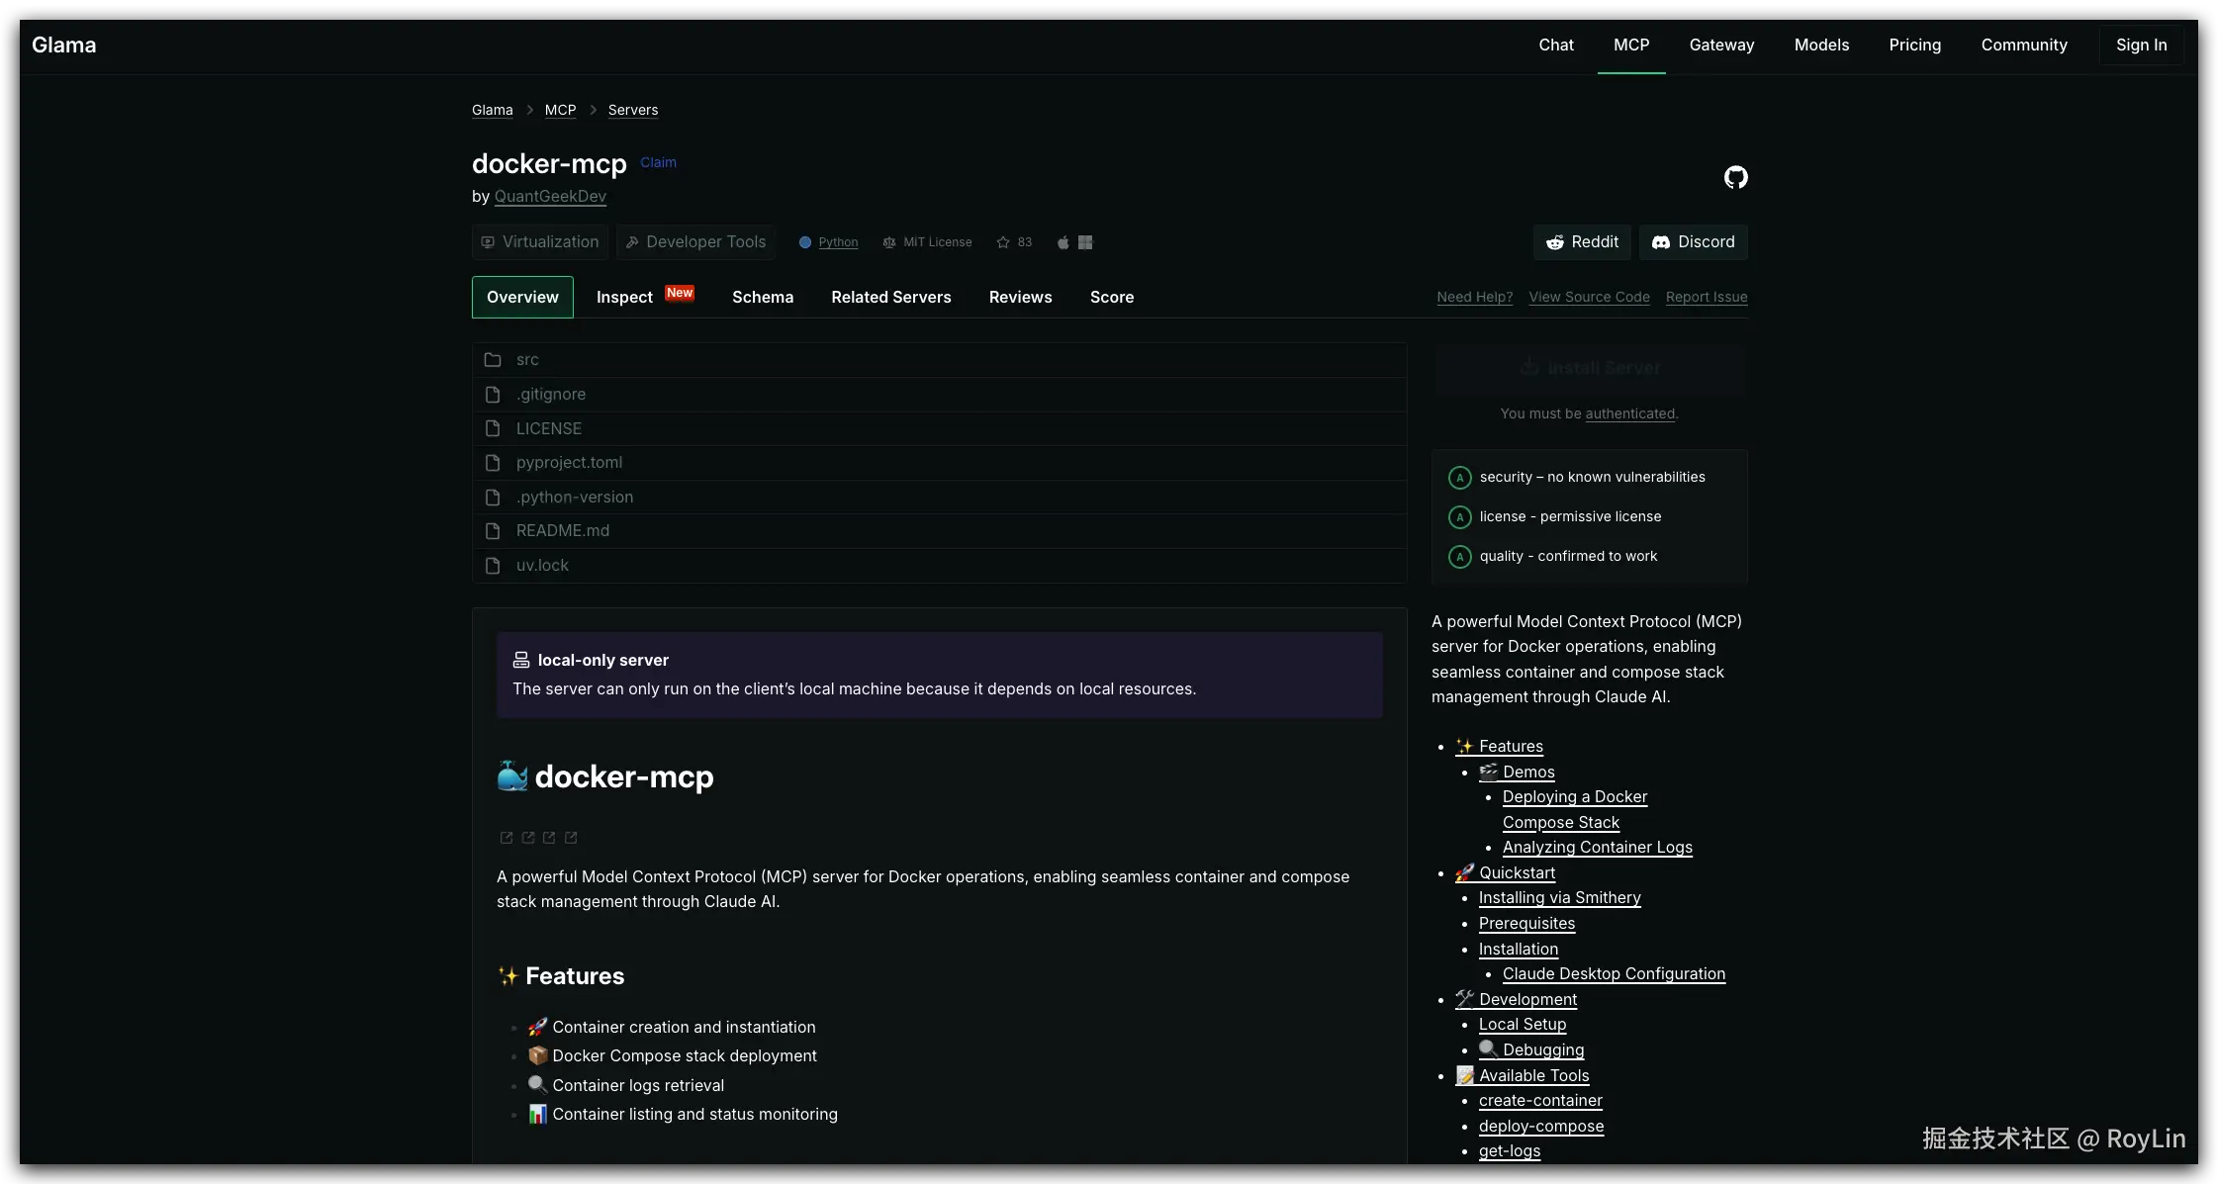Click the src folder icon
Viewport: 2218px width, 1184px height.
point(493,360)
